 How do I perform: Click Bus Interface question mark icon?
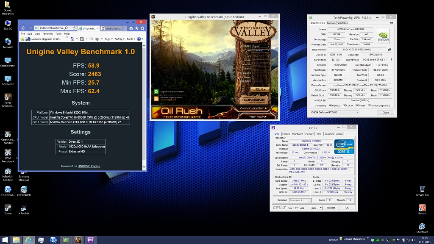point(391,59)
